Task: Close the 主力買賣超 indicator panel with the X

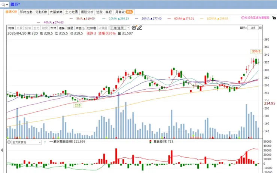Action: click(9, 142)
